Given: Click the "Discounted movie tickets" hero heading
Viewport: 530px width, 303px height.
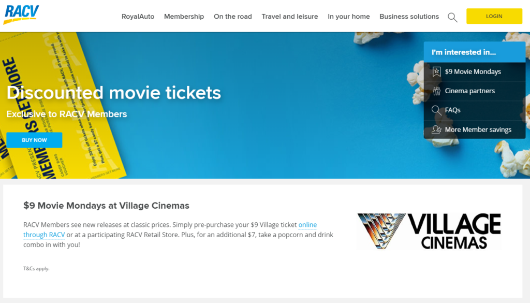Looking at the screenshot, I should point(114,93).
